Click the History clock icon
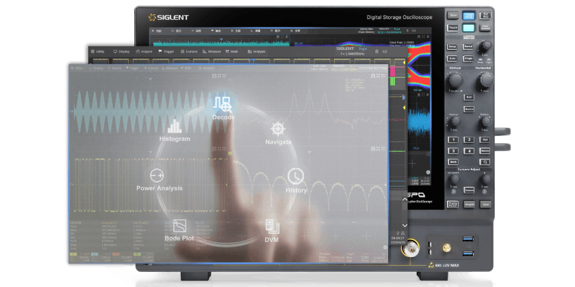 coord(296,176)
